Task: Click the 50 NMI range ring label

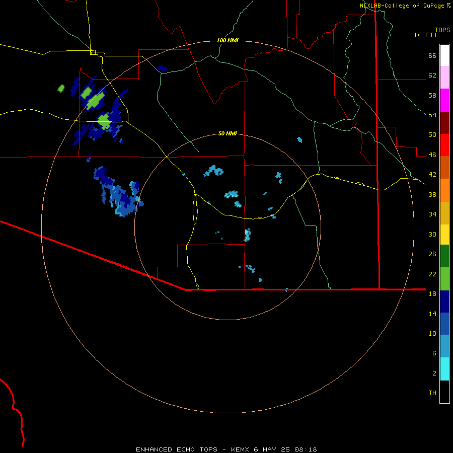Action: (228, 133)
